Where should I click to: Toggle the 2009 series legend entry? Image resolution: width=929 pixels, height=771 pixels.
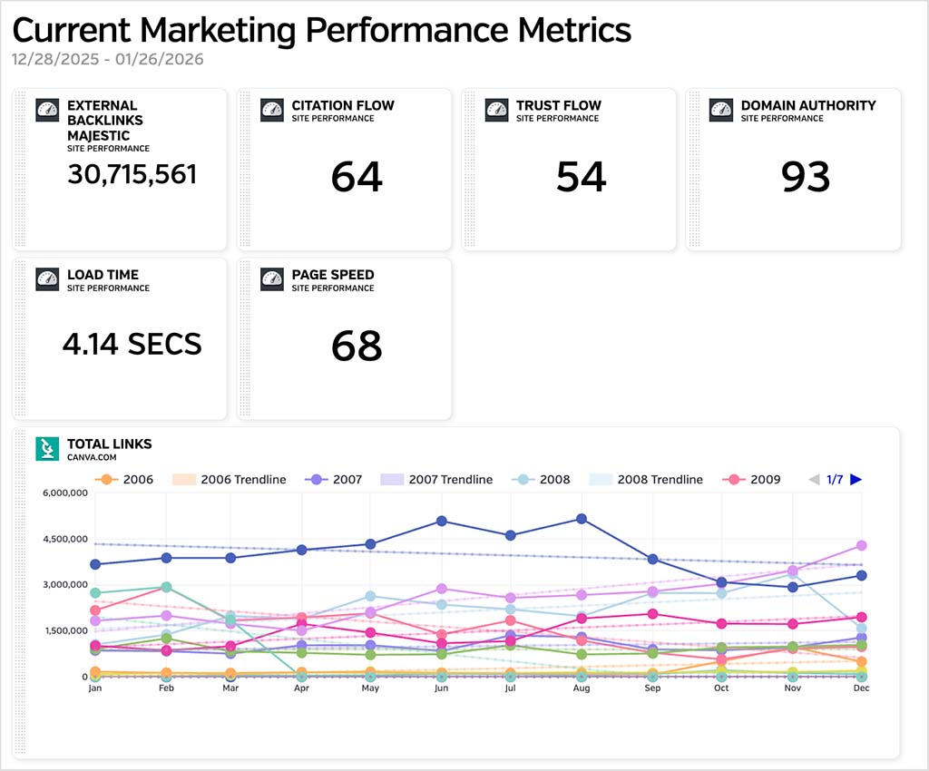pos(753,479)
